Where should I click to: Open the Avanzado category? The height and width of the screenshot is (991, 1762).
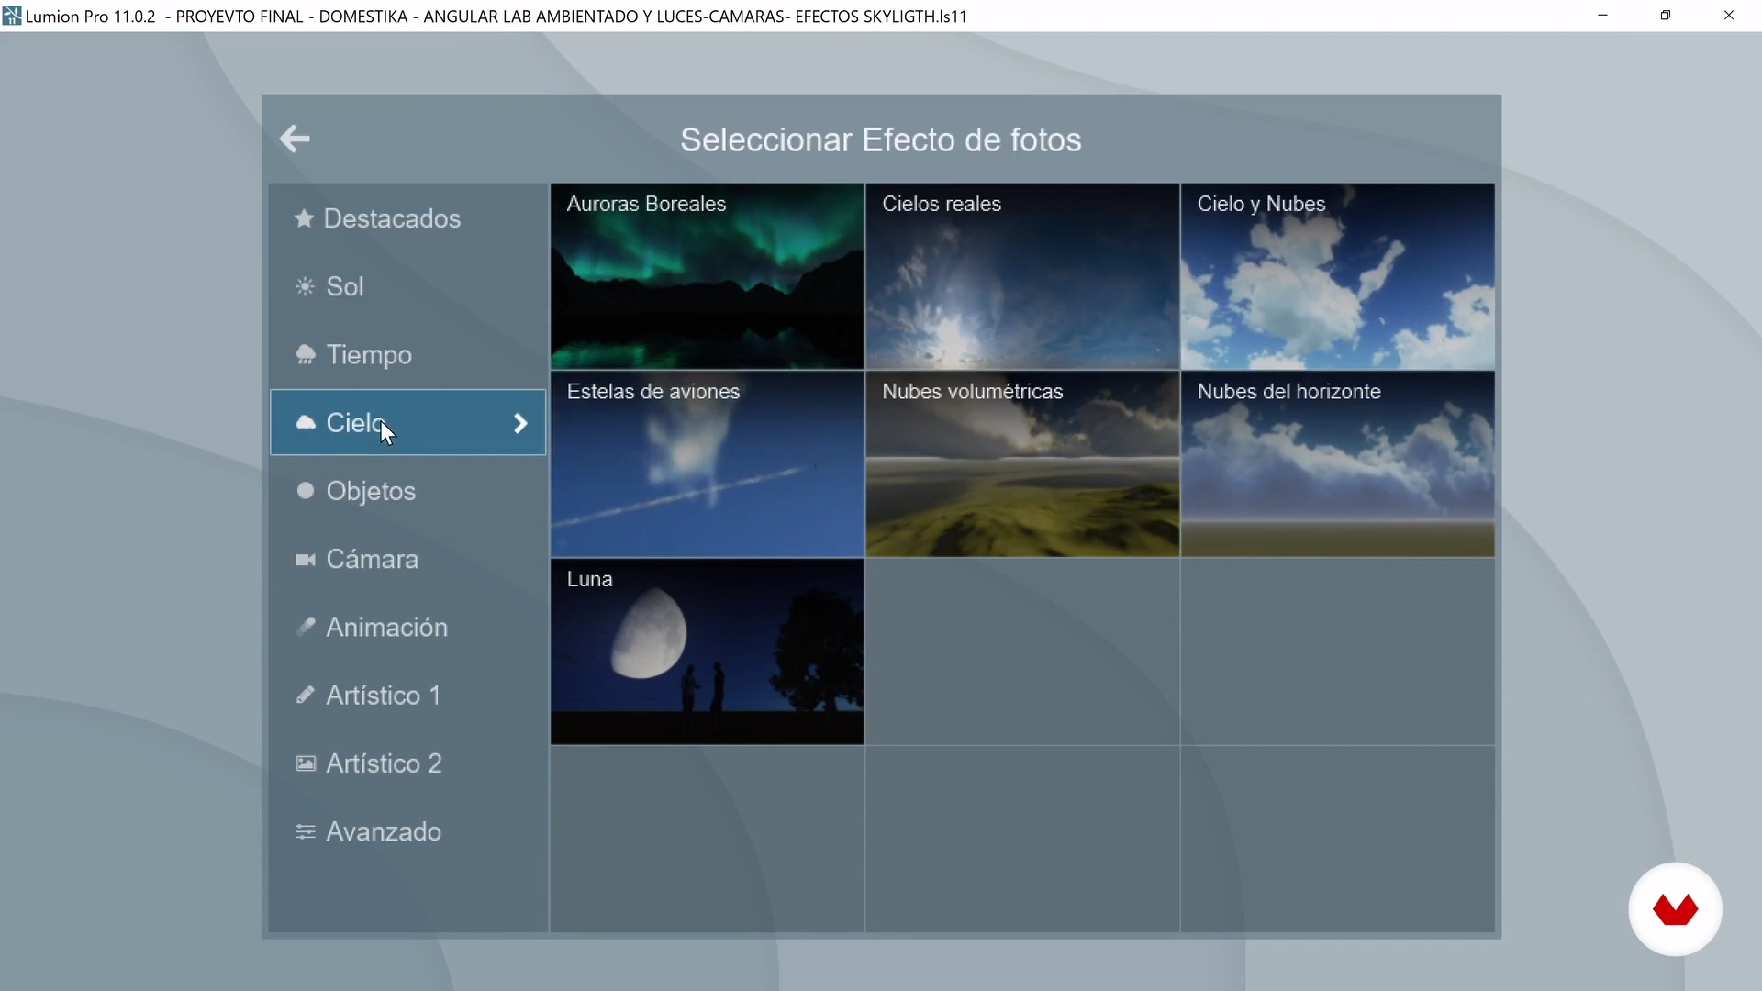[408, 831]
